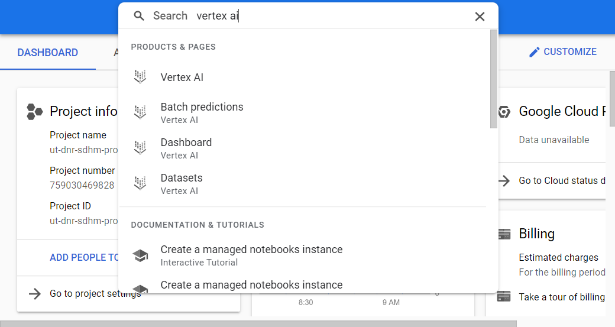Click the Billing card icon

pos(504,234)
